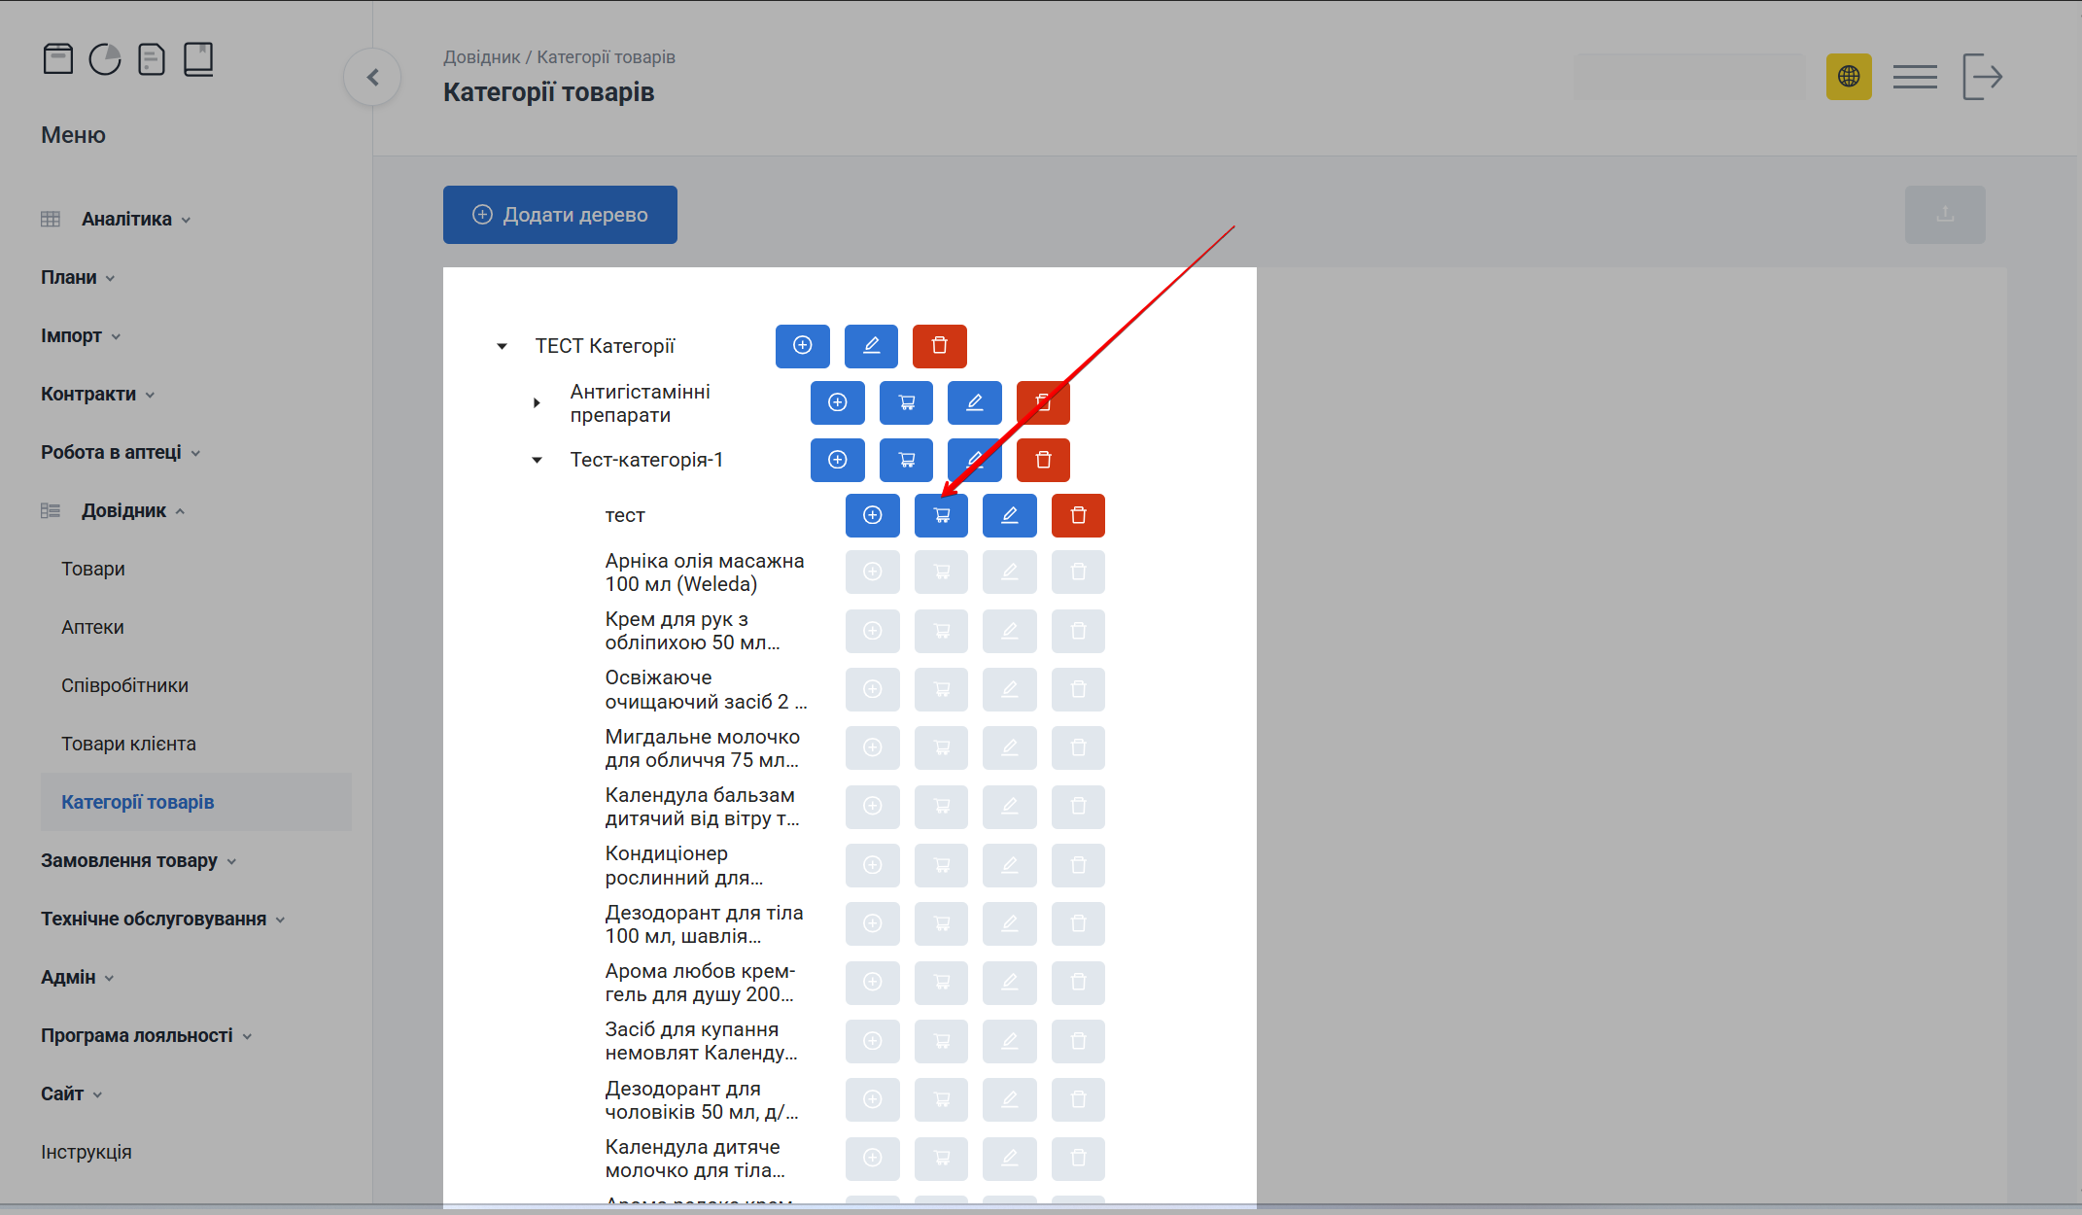Edit the ТЕСТ Категорії name
Viewport: 2082px width, 1215px height.
coord(871,346)
